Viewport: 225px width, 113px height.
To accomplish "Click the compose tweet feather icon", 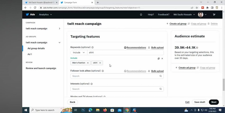I will [214, 14].
